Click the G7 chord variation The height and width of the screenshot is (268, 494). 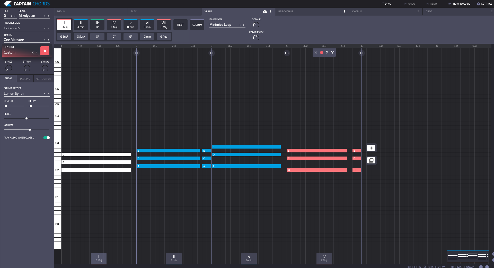(x=114, y=37)
